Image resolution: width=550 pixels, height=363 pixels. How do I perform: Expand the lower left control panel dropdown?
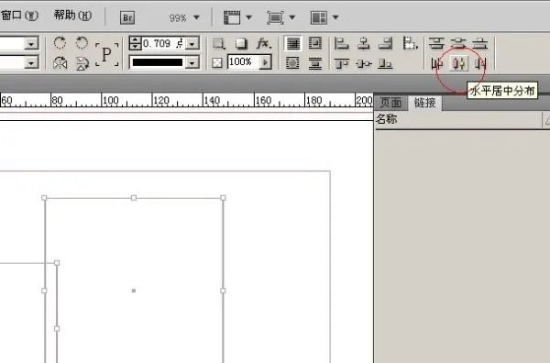point(31,63)
